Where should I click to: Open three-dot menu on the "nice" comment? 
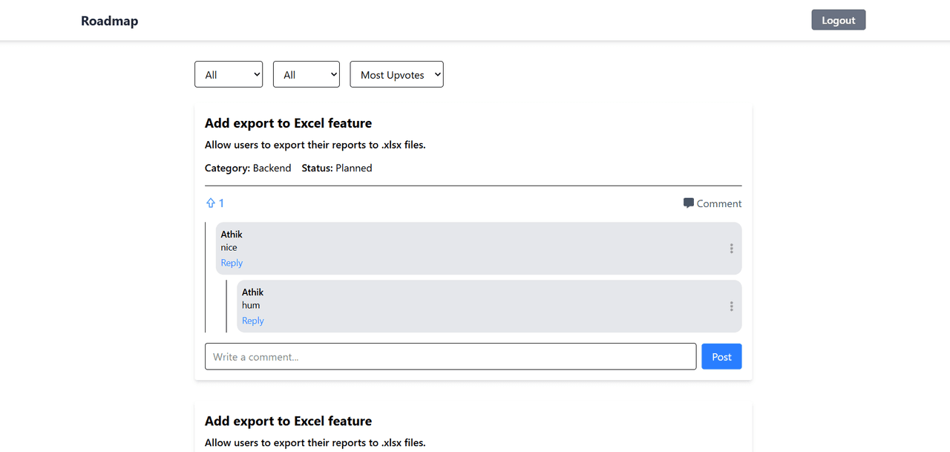point(731,249)
